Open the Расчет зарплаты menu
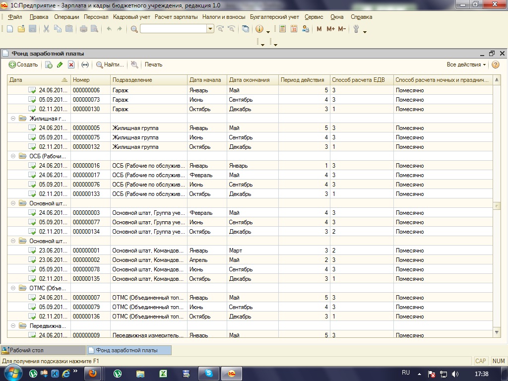 (x=176, y=17)
